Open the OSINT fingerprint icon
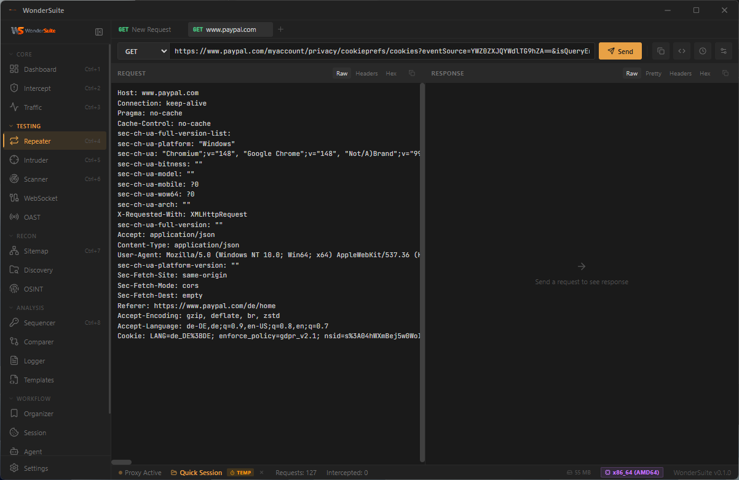The image size is (739, 480). (x=14, y=289)
